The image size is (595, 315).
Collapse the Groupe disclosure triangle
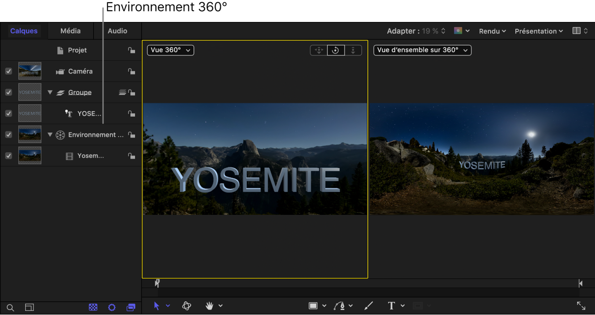[50, 92]
